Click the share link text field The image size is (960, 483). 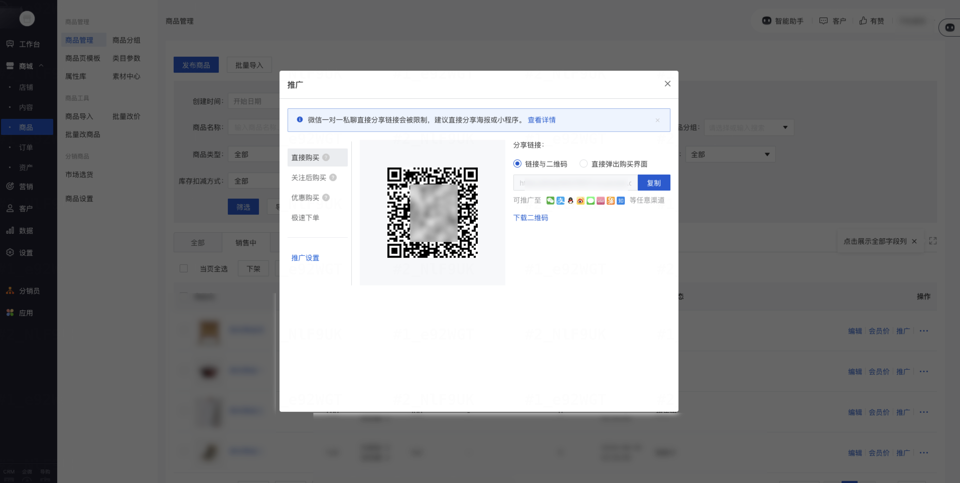pos(575,183)
